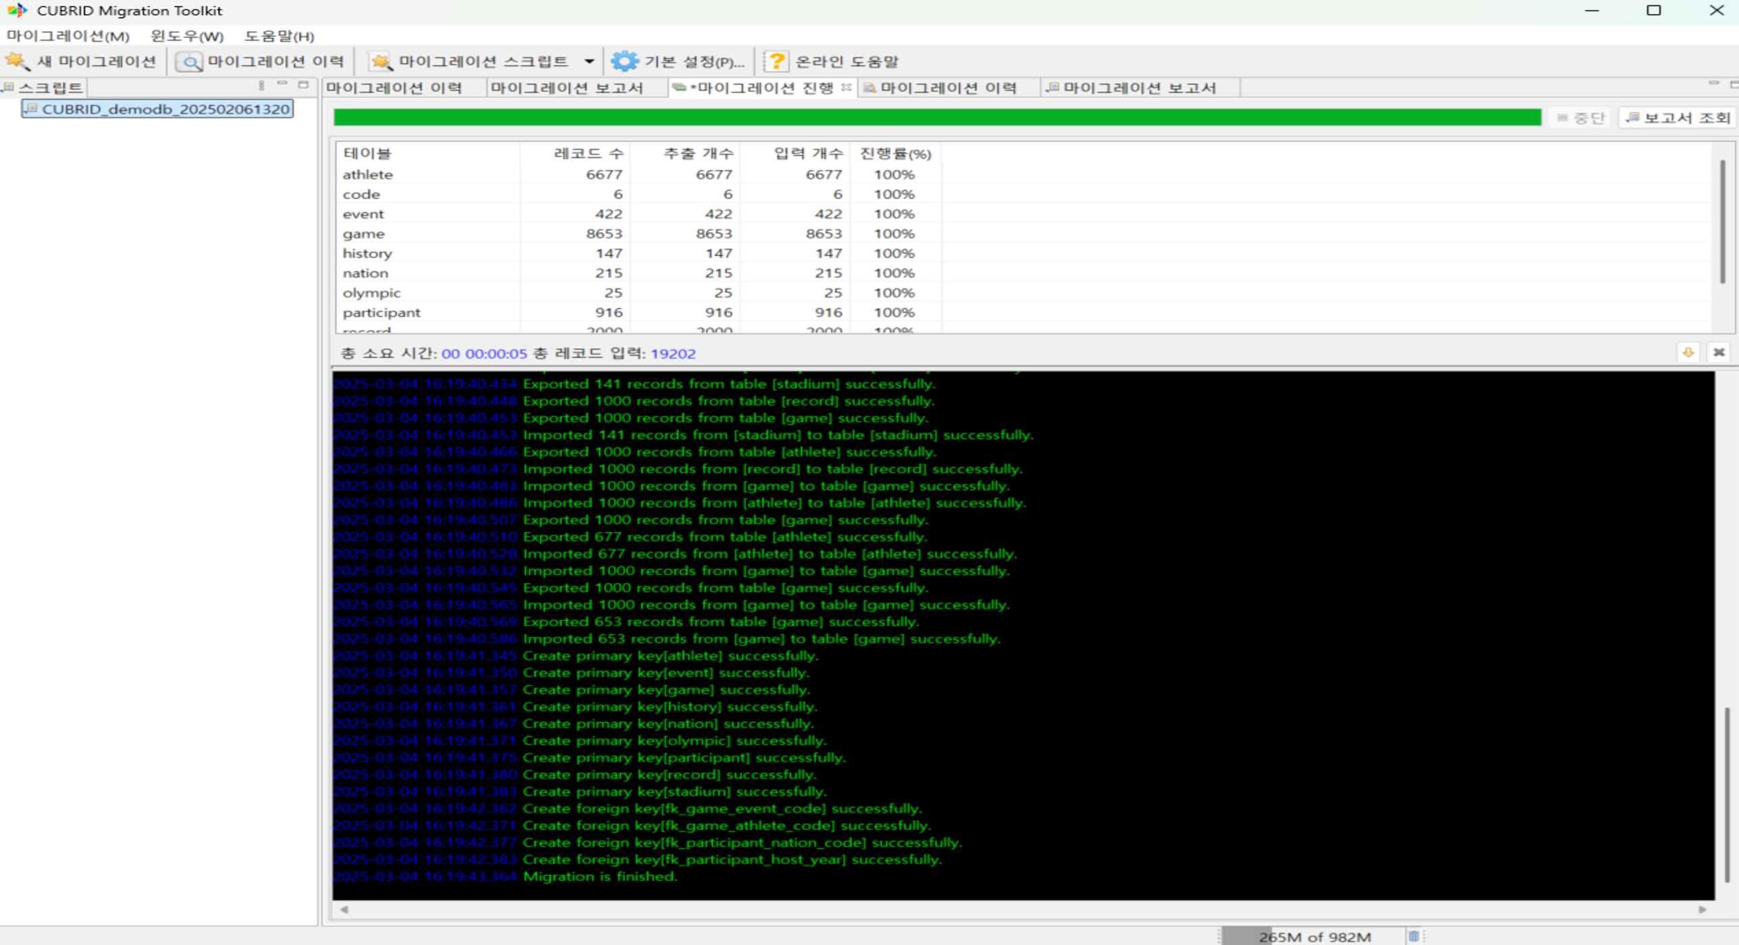Open the 윈도우(W) menu
The image size is (1739, 945).
186,36
